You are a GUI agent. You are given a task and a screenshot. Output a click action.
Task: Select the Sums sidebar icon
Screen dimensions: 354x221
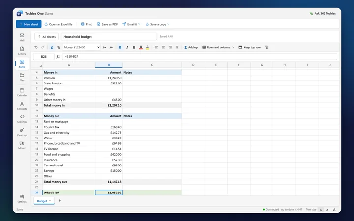pyautogui.click(x=22, y=64)
